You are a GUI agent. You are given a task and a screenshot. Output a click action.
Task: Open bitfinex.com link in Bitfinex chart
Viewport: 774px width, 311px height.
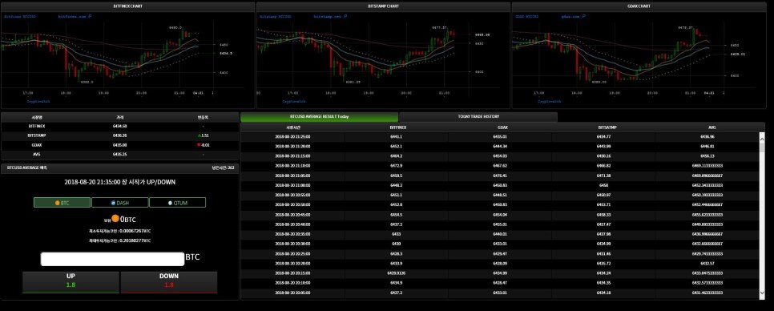75,16
